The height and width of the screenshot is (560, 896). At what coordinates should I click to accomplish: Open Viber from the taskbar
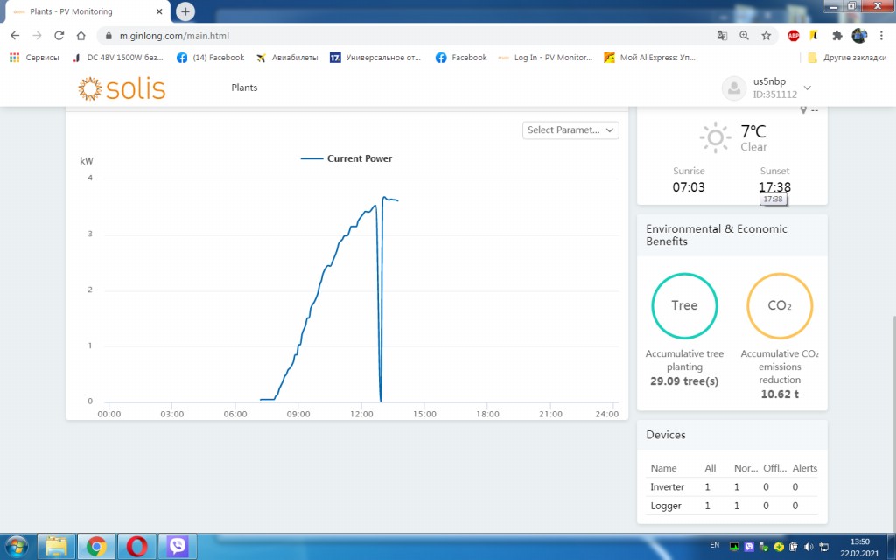pyautogui.click(x=178, y=547)
